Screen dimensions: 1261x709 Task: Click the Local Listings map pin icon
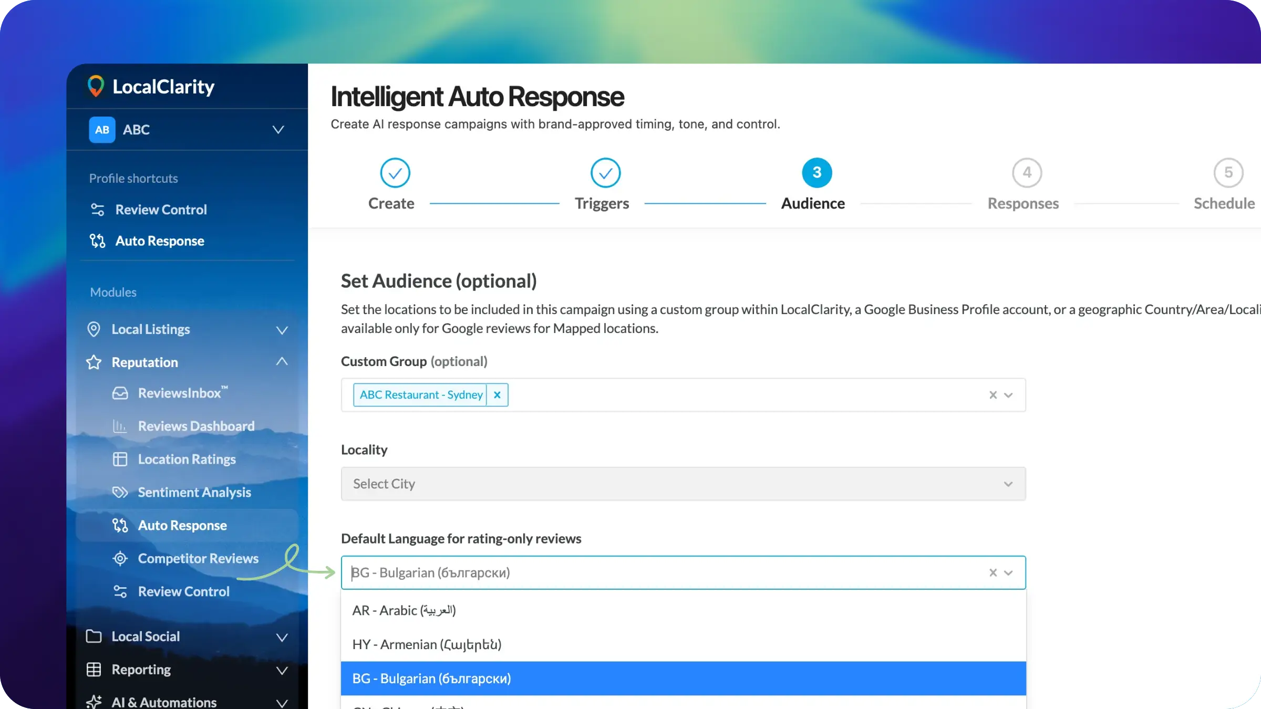pos(94,329)
